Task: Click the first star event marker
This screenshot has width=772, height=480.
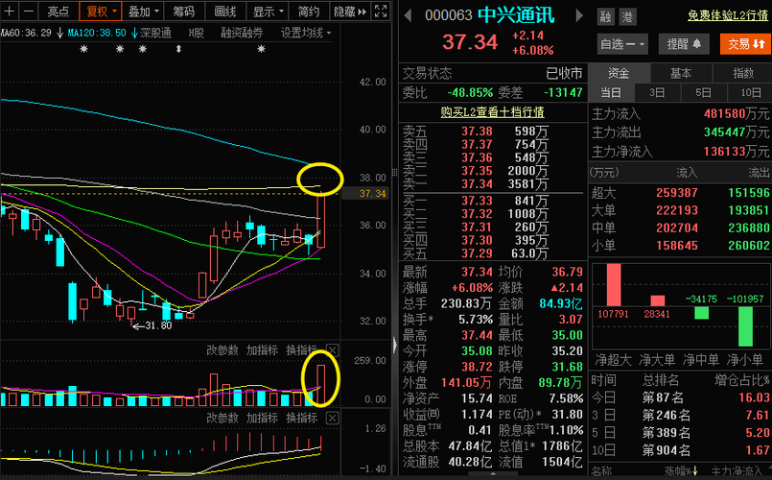Action: (84, 49)
